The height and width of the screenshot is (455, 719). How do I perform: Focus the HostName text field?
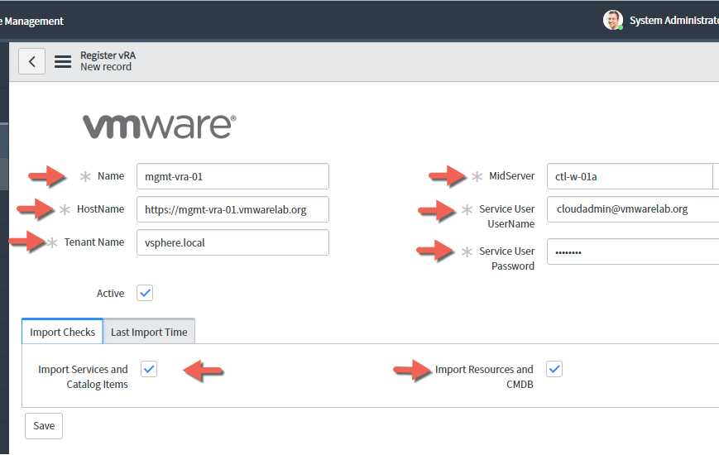[x=232, y=209]
